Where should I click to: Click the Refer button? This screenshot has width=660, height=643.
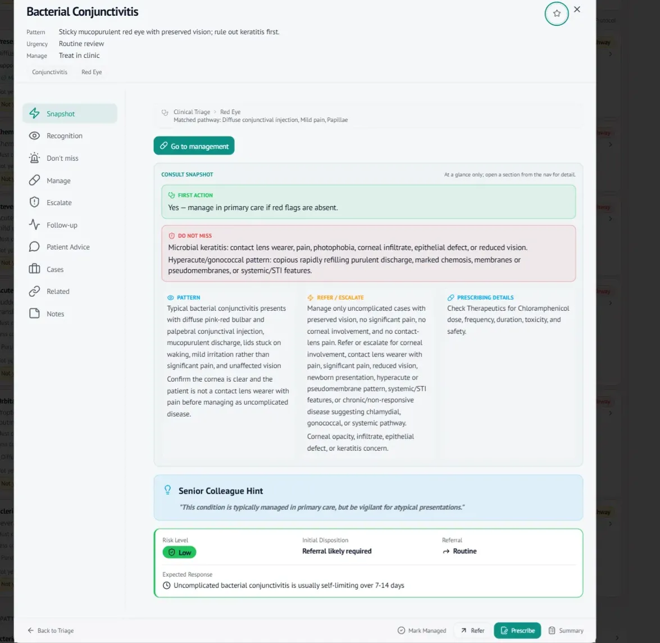(472, 631)
